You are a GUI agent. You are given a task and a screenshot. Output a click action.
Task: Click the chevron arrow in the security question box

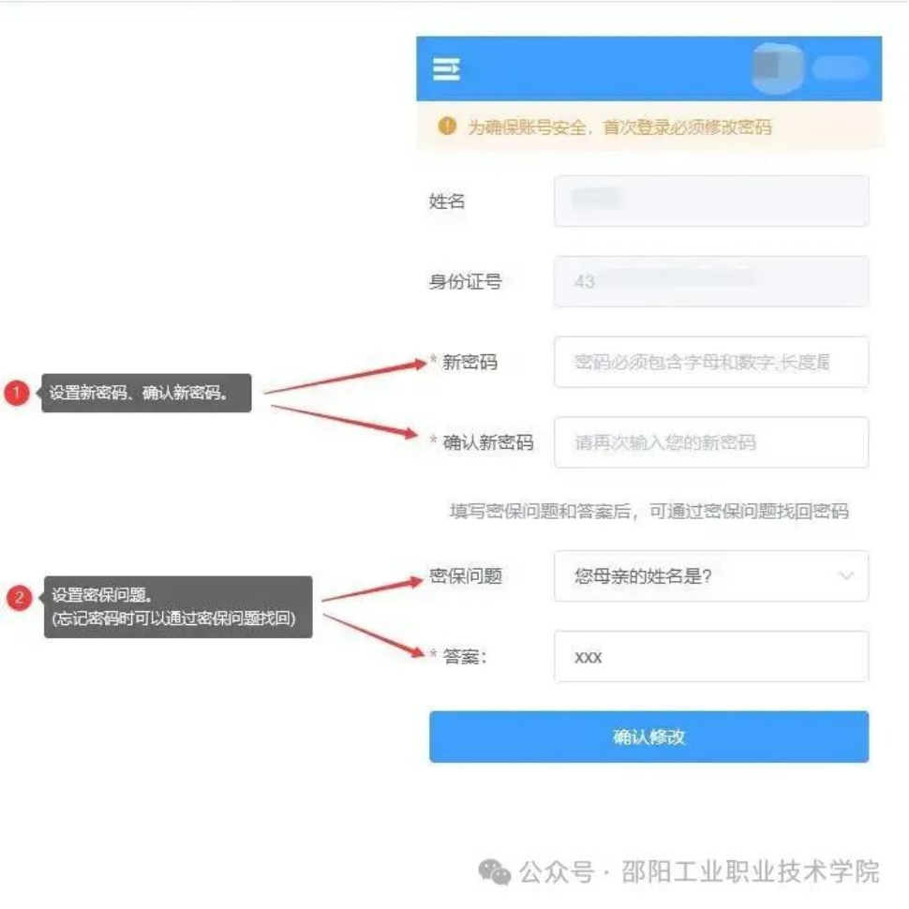point(846,575)
